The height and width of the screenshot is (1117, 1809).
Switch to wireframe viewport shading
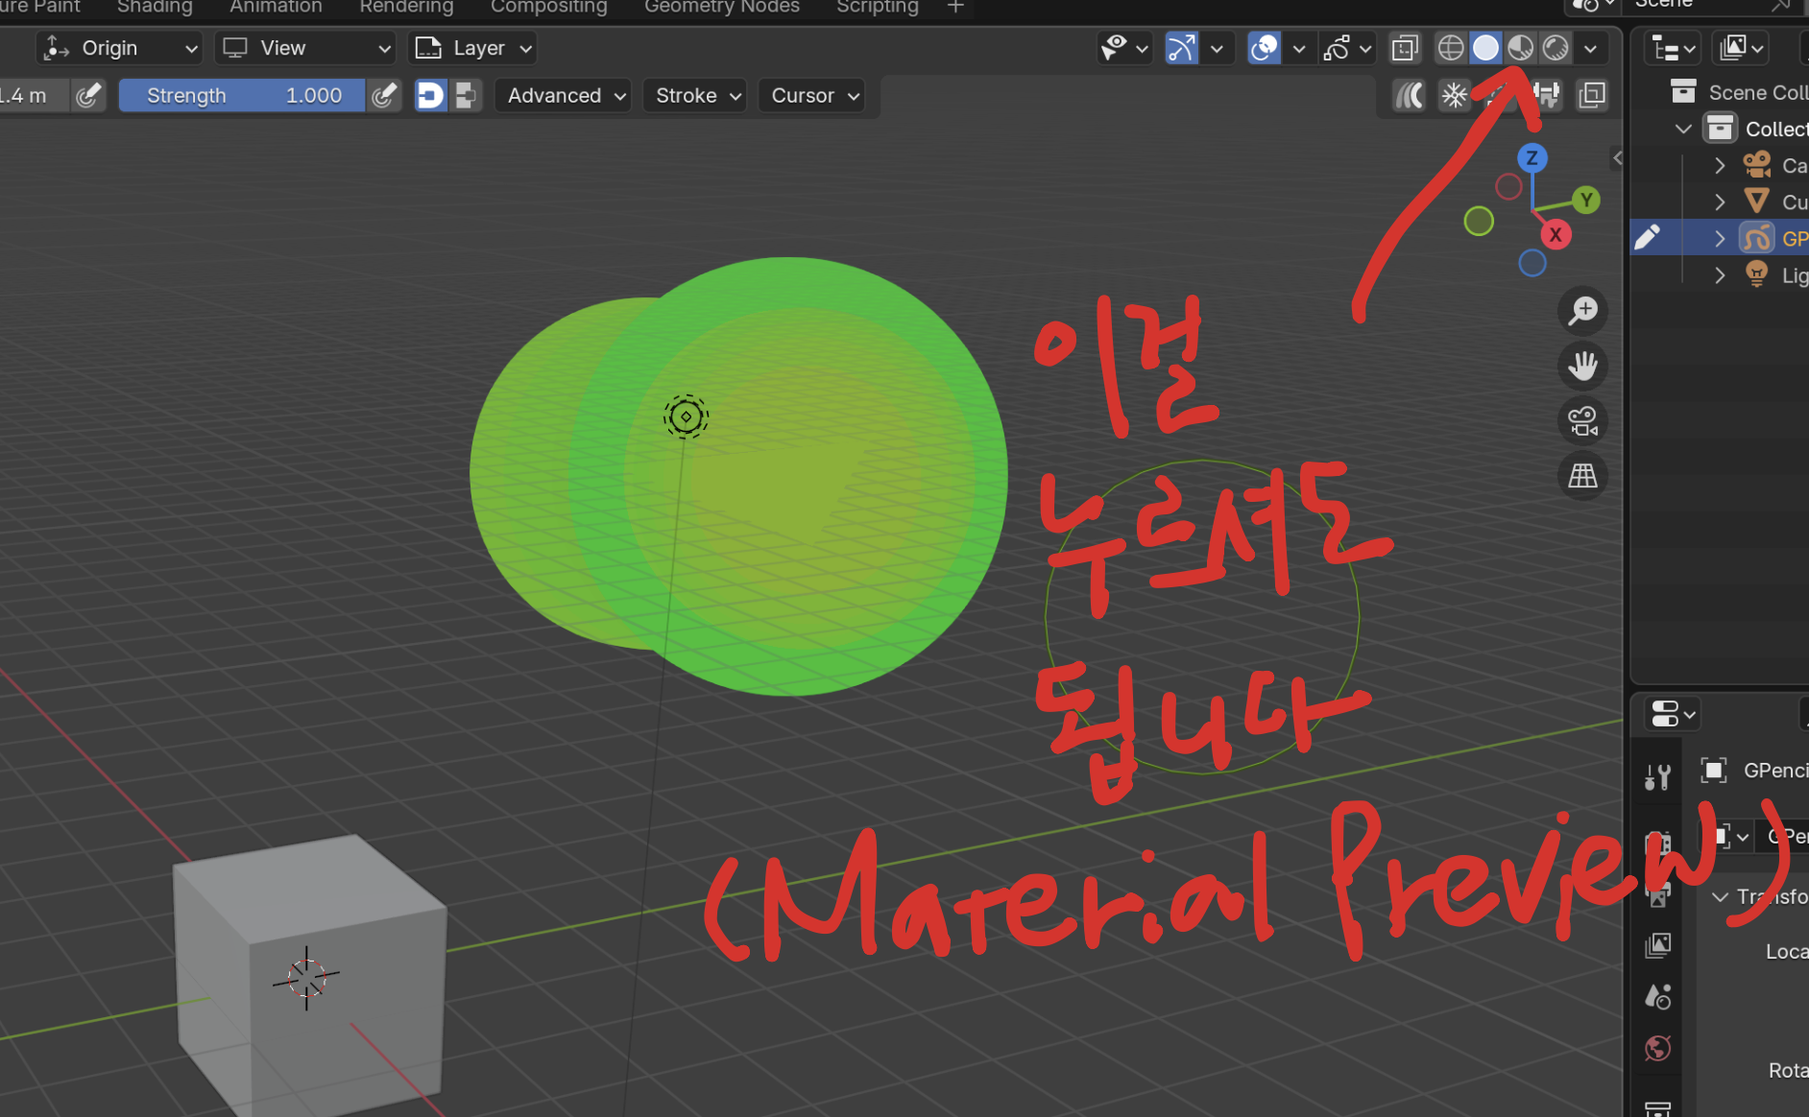(1451, 48)
